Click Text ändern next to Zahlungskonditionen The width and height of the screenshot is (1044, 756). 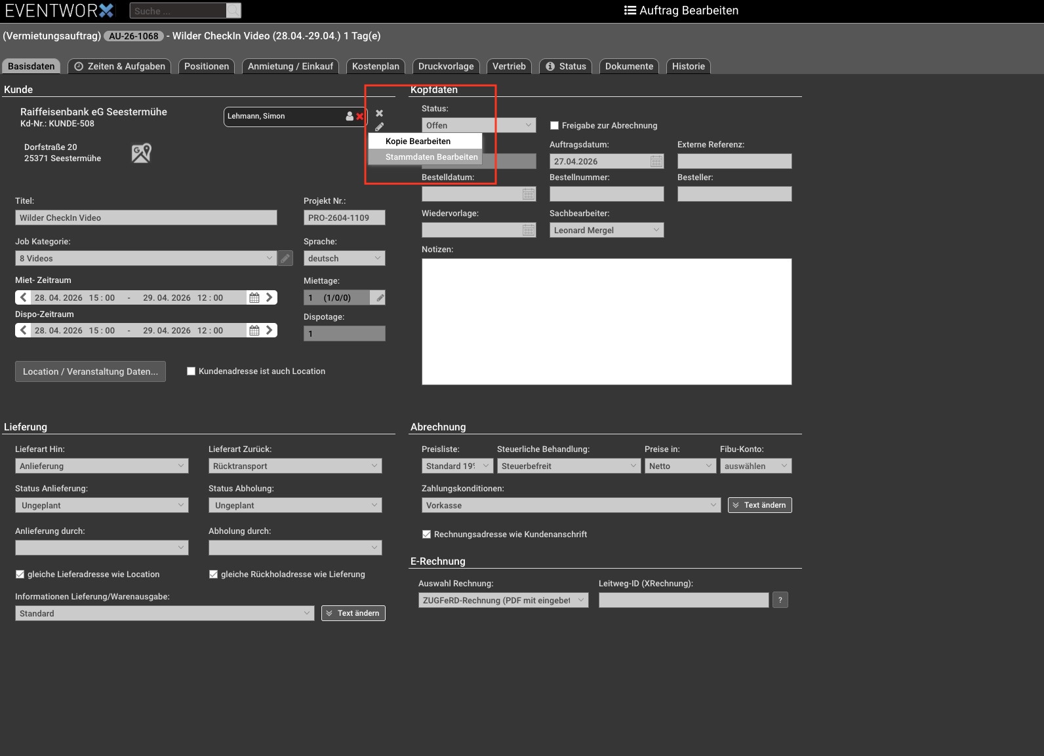(x=759, y=505)
